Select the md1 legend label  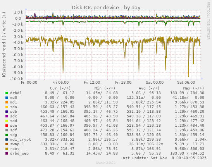click(x=14, y=102)
